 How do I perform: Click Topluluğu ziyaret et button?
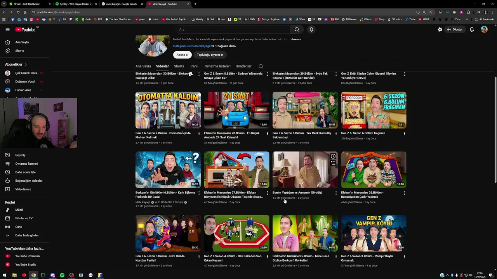click(x=210, y=55)
